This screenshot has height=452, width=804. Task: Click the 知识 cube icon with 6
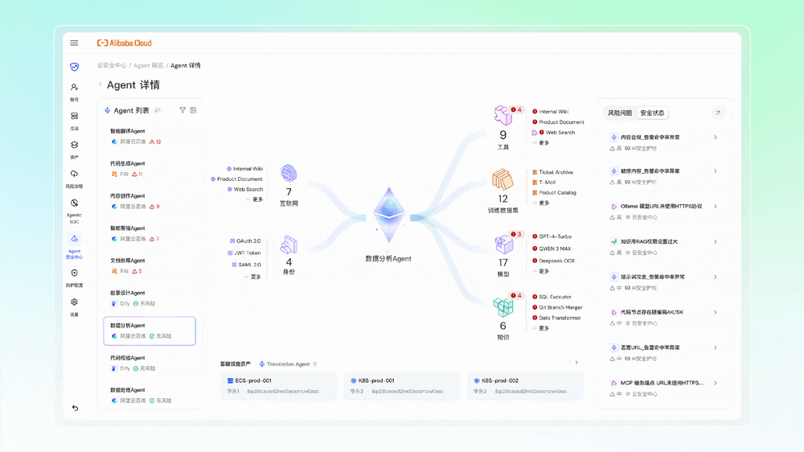click(x=503, y=307)
